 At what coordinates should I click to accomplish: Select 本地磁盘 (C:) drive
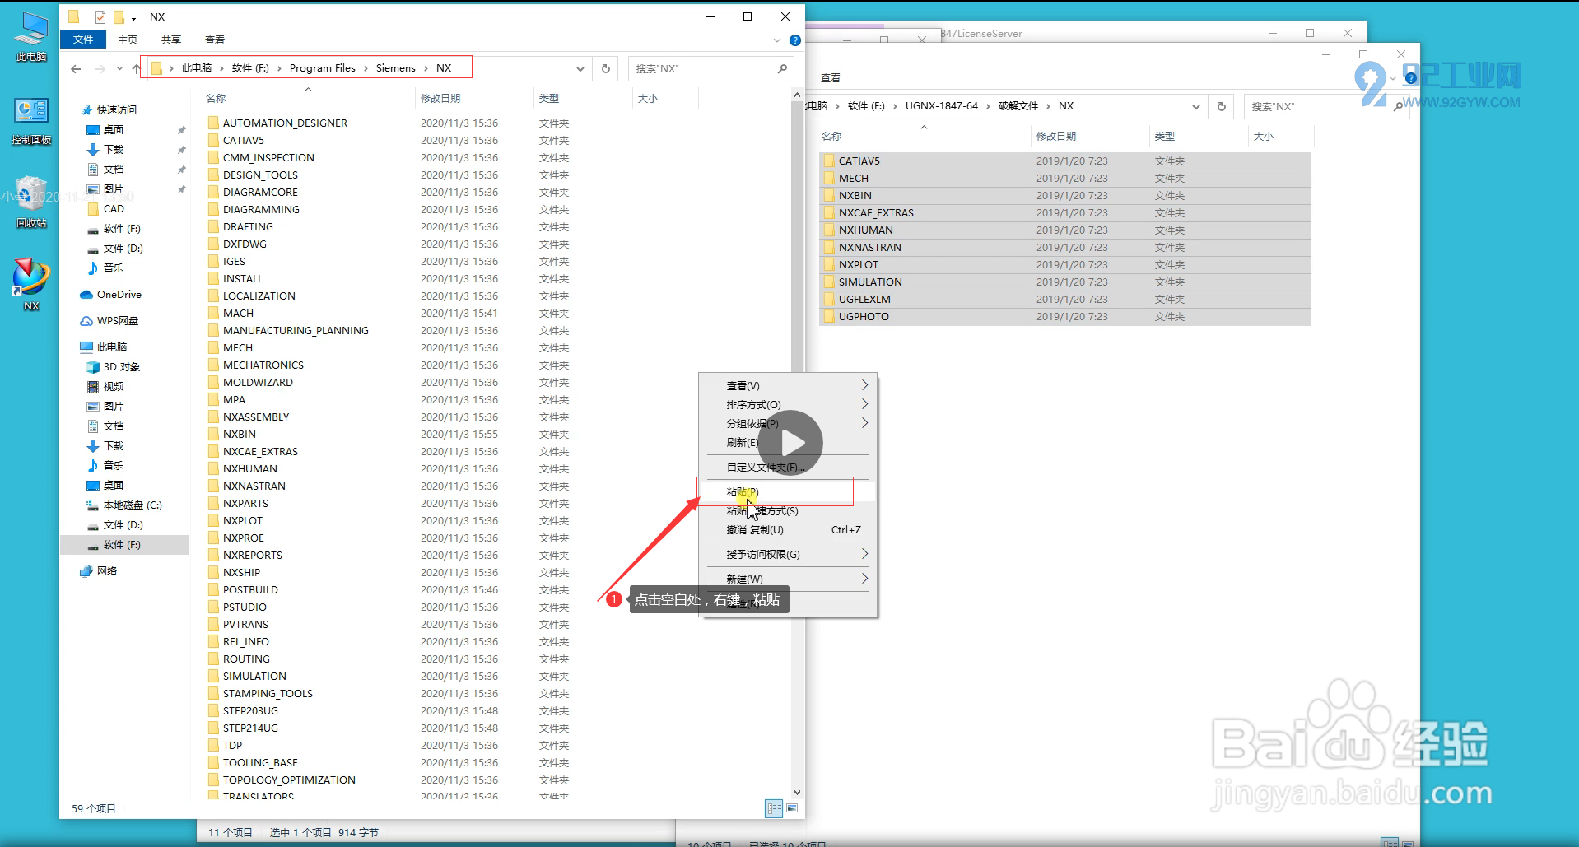[124, 505]
